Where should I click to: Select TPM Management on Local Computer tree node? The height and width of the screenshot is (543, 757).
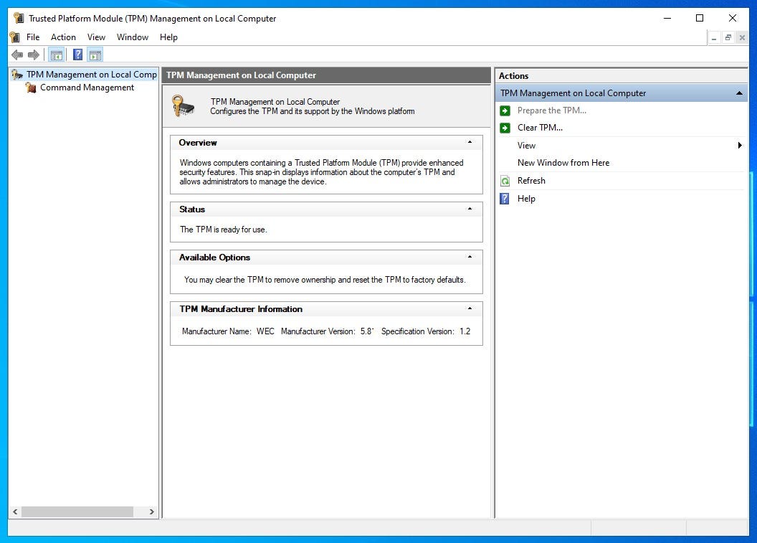pos(92,75)
